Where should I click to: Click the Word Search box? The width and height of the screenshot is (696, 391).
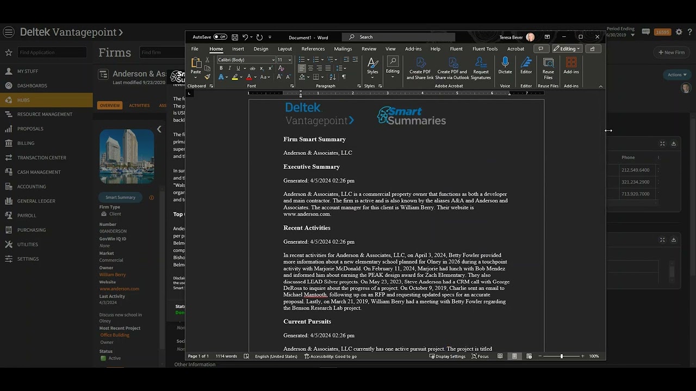399,37
